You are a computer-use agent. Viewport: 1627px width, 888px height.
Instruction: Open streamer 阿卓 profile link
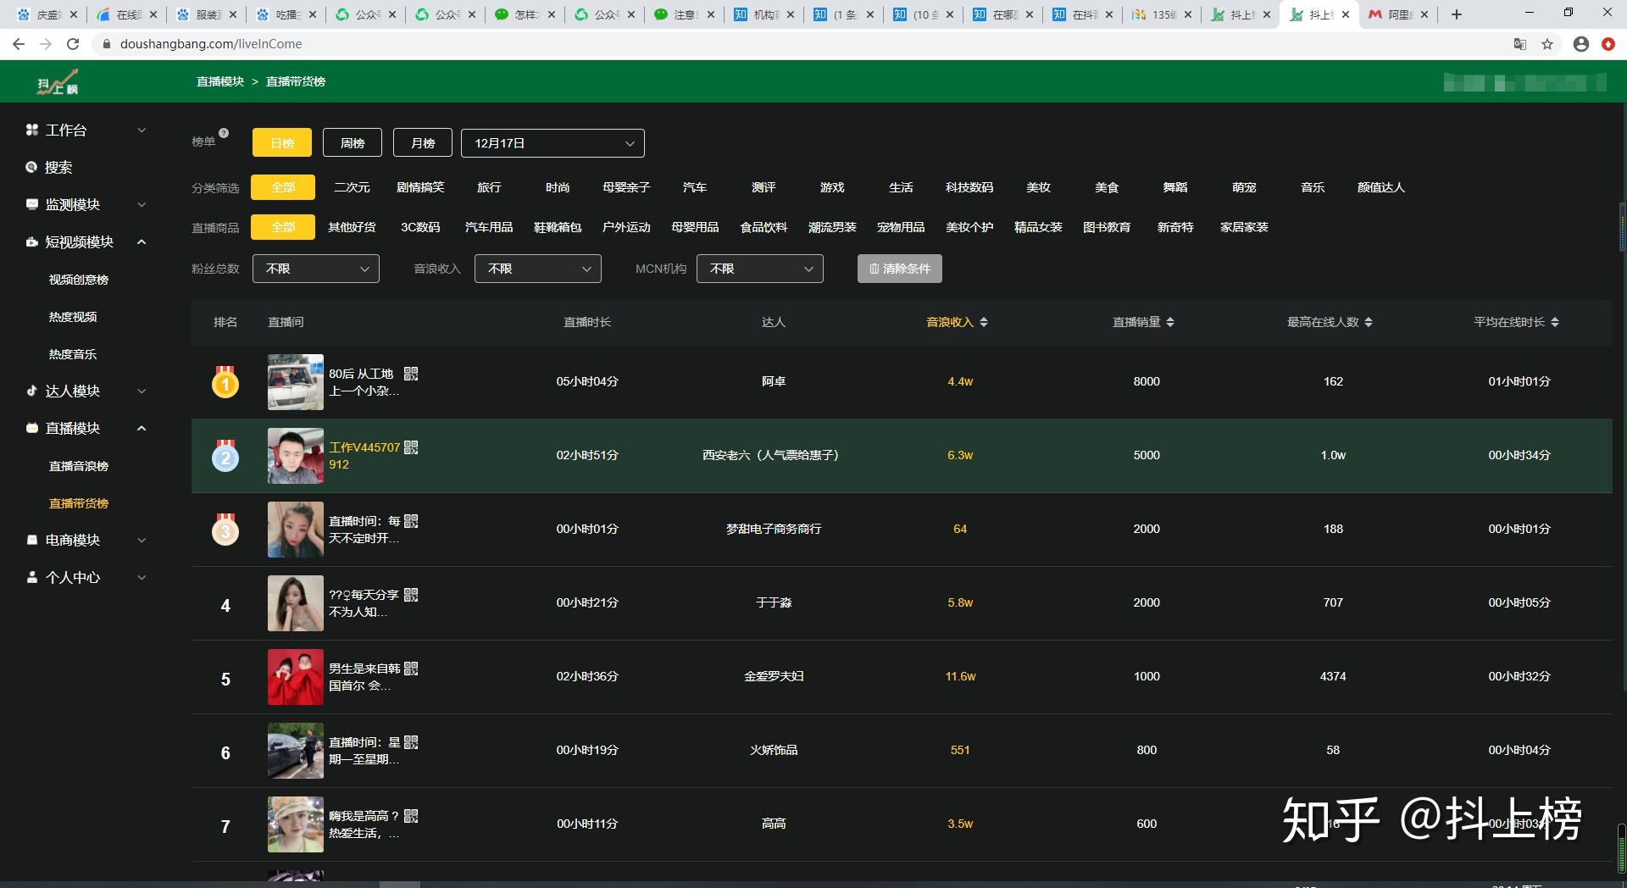[x=774, y=381]
